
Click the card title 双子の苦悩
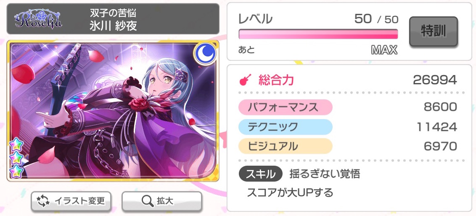pyautogui.click(x=113, y=13)
